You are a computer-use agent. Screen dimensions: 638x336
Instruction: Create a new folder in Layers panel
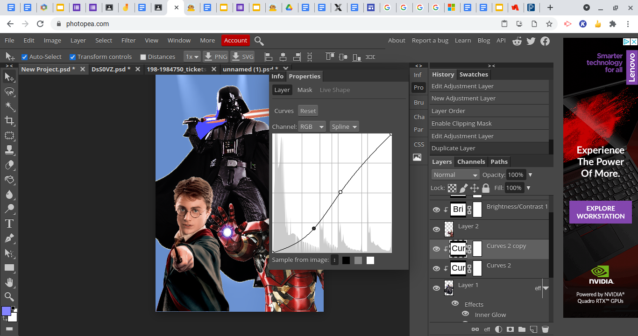[522, 329]
